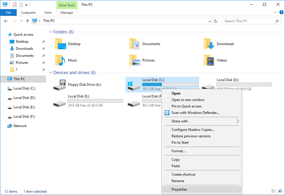This screenshot has width=285, height=195.
Task: Select the Videos folder icon
Action: click(x=209, y=60)
